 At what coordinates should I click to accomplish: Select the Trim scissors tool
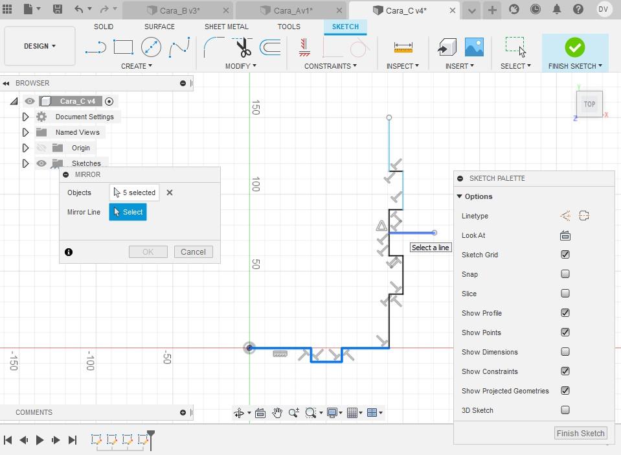[x=242, y=47]
